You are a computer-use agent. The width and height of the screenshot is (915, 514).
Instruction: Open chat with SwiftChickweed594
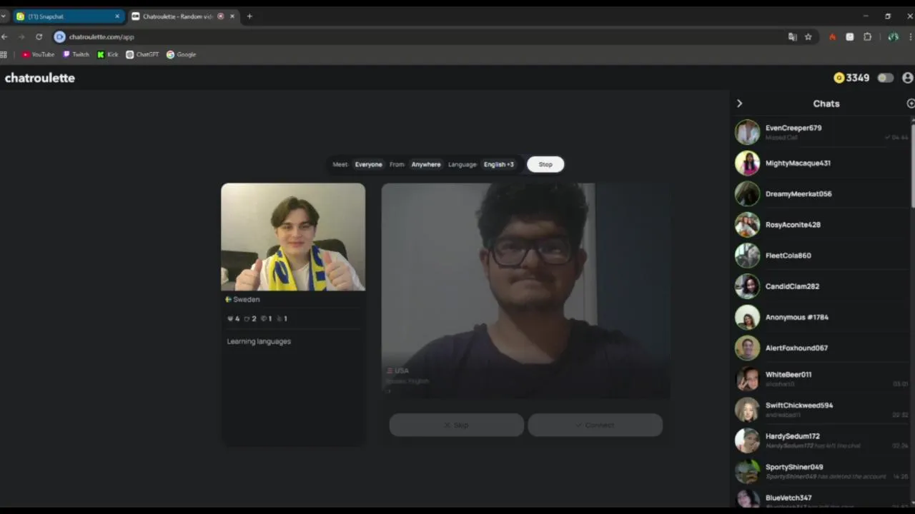click(x=822, y=410)
